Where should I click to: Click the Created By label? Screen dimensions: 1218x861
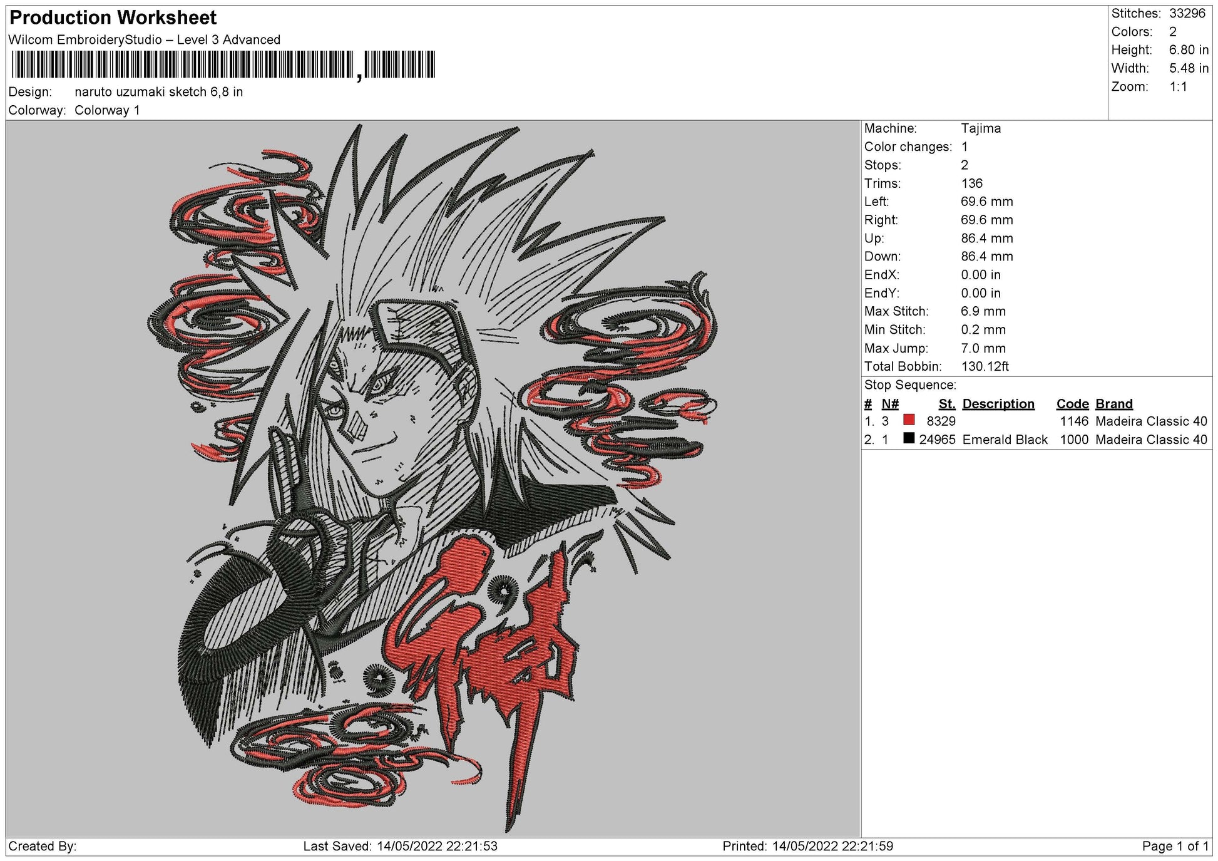(43, 847)
